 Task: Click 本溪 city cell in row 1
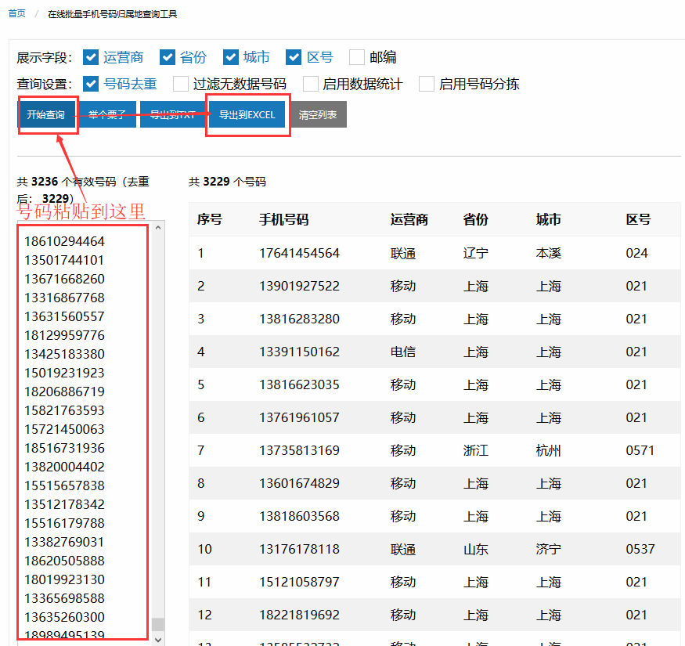(x=549, y=253)
